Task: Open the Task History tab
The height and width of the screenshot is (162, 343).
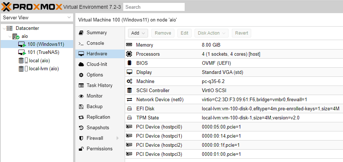Action: pos(100,85)
